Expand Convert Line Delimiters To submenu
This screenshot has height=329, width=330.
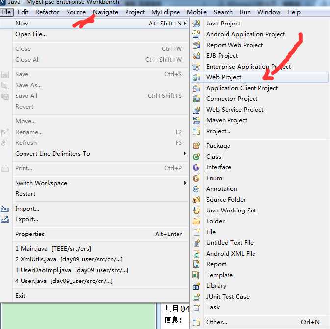pyautogui.click(x=185, y=154)
